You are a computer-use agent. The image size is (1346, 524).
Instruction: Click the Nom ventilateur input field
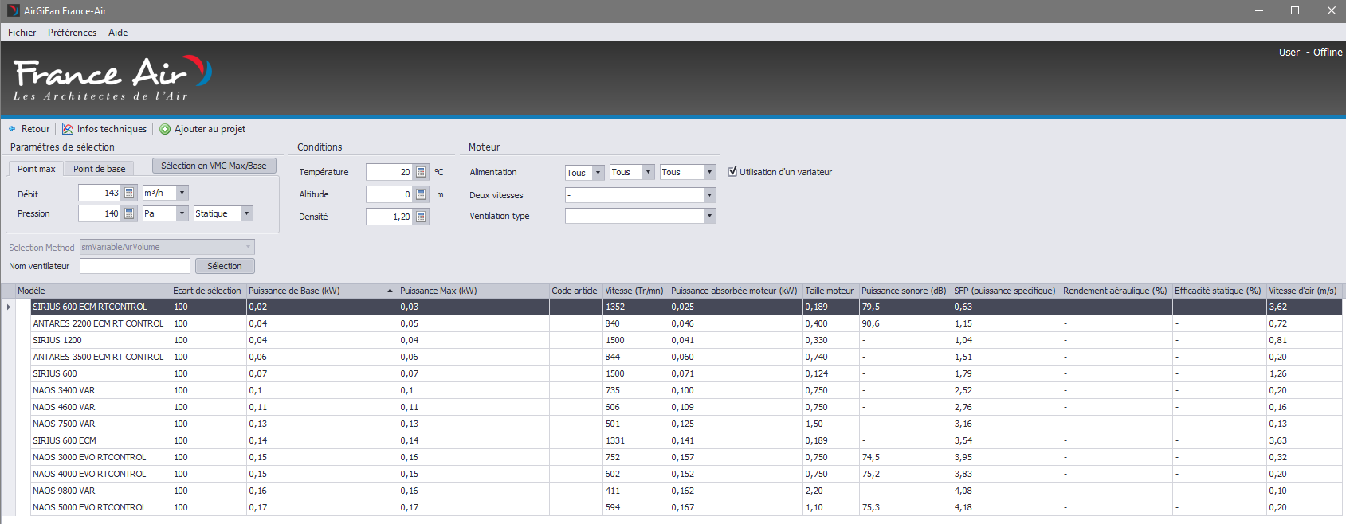[135, 266]
